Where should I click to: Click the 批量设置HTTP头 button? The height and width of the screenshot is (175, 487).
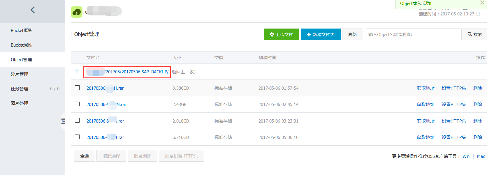pyautogui.click(x=181, y=156)
